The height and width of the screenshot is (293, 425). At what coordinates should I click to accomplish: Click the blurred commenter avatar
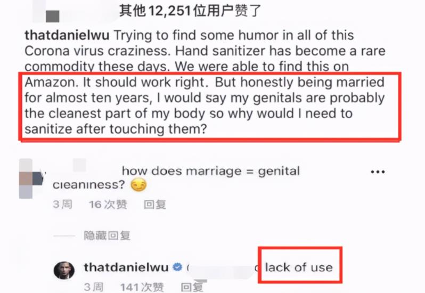pos(31,178)
